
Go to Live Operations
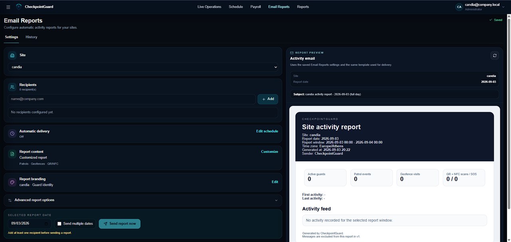[x=209, y=7]
